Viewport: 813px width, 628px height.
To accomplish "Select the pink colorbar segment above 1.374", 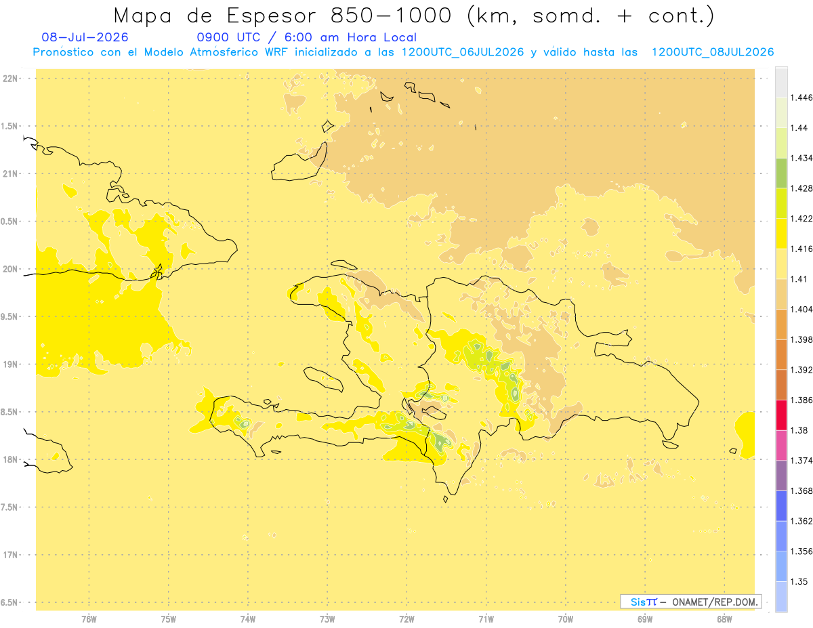I will (x=781, y=445).
